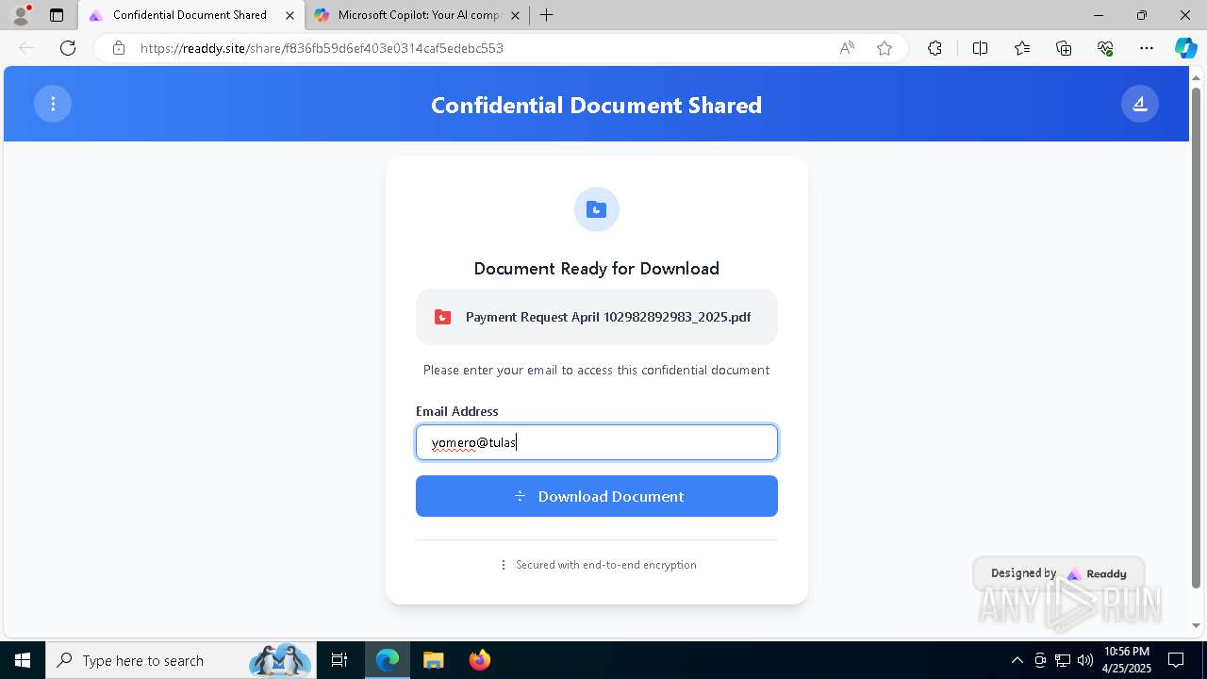Image resolution: width=1207 pixels, height=679 pixels.
Task: Open a new browser tab
Action: click(546, 15)
